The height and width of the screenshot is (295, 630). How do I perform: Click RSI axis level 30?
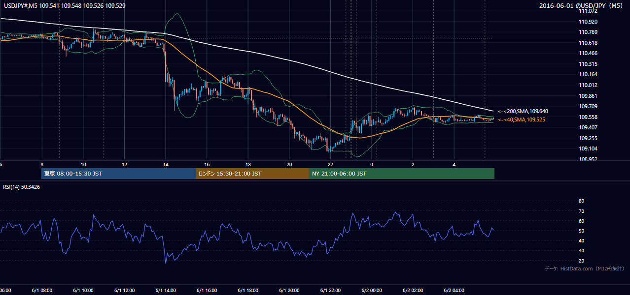click(x=581, y=251)
